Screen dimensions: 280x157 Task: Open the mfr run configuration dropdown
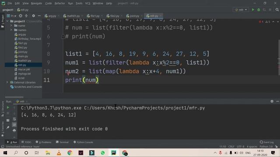click(x=241, y=10)
